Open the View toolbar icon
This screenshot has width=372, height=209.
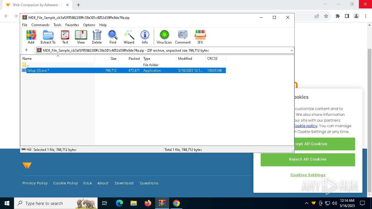[81, 37]
